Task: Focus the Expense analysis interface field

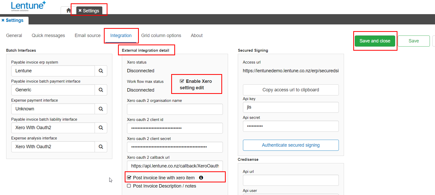Action: pyautogui.click(x=53, y=147)
